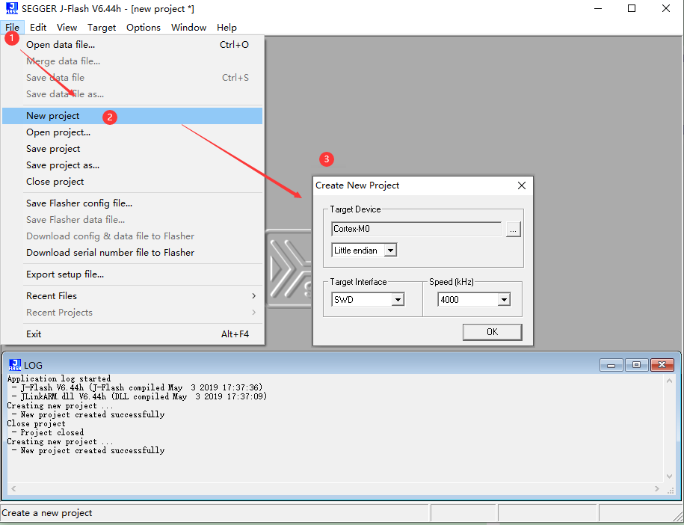The height and width of the screenshot is (525, 684).
Task: Open the Options menu
Action: point(144,27)
